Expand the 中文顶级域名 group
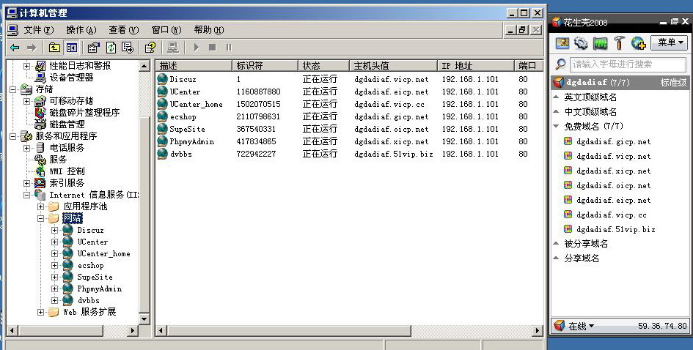Viewport: 693px width, 350px height. (x=557, y=112)
